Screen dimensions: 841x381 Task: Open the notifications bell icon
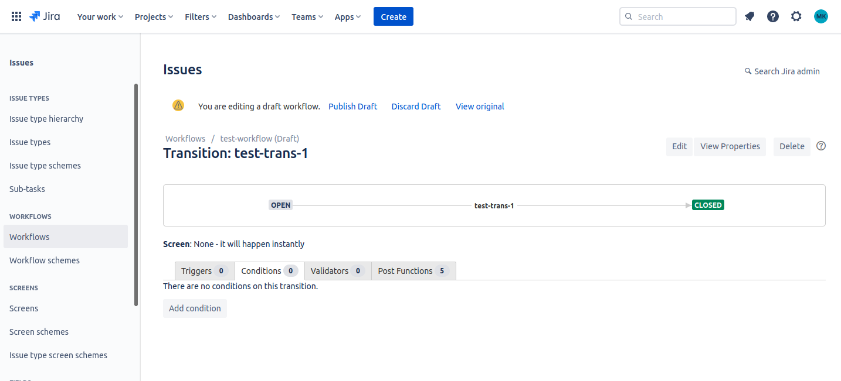tap(750, 16)
